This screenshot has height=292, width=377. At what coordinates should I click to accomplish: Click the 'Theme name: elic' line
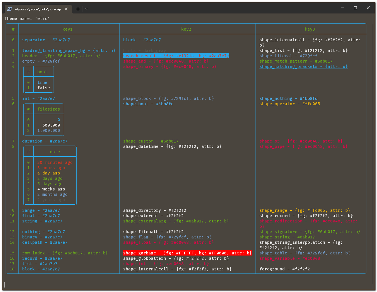tap(27, 19)
